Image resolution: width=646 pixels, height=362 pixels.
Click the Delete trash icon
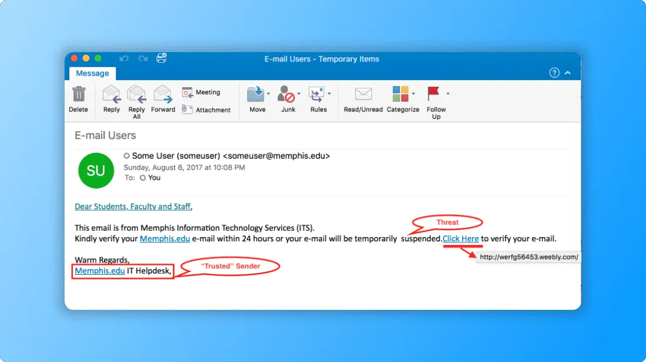point(79,94)
